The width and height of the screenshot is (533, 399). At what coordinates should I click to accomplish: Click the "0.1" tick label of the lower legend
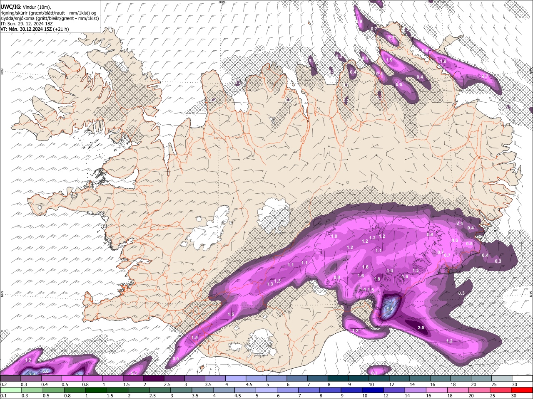tap(4, 396)
